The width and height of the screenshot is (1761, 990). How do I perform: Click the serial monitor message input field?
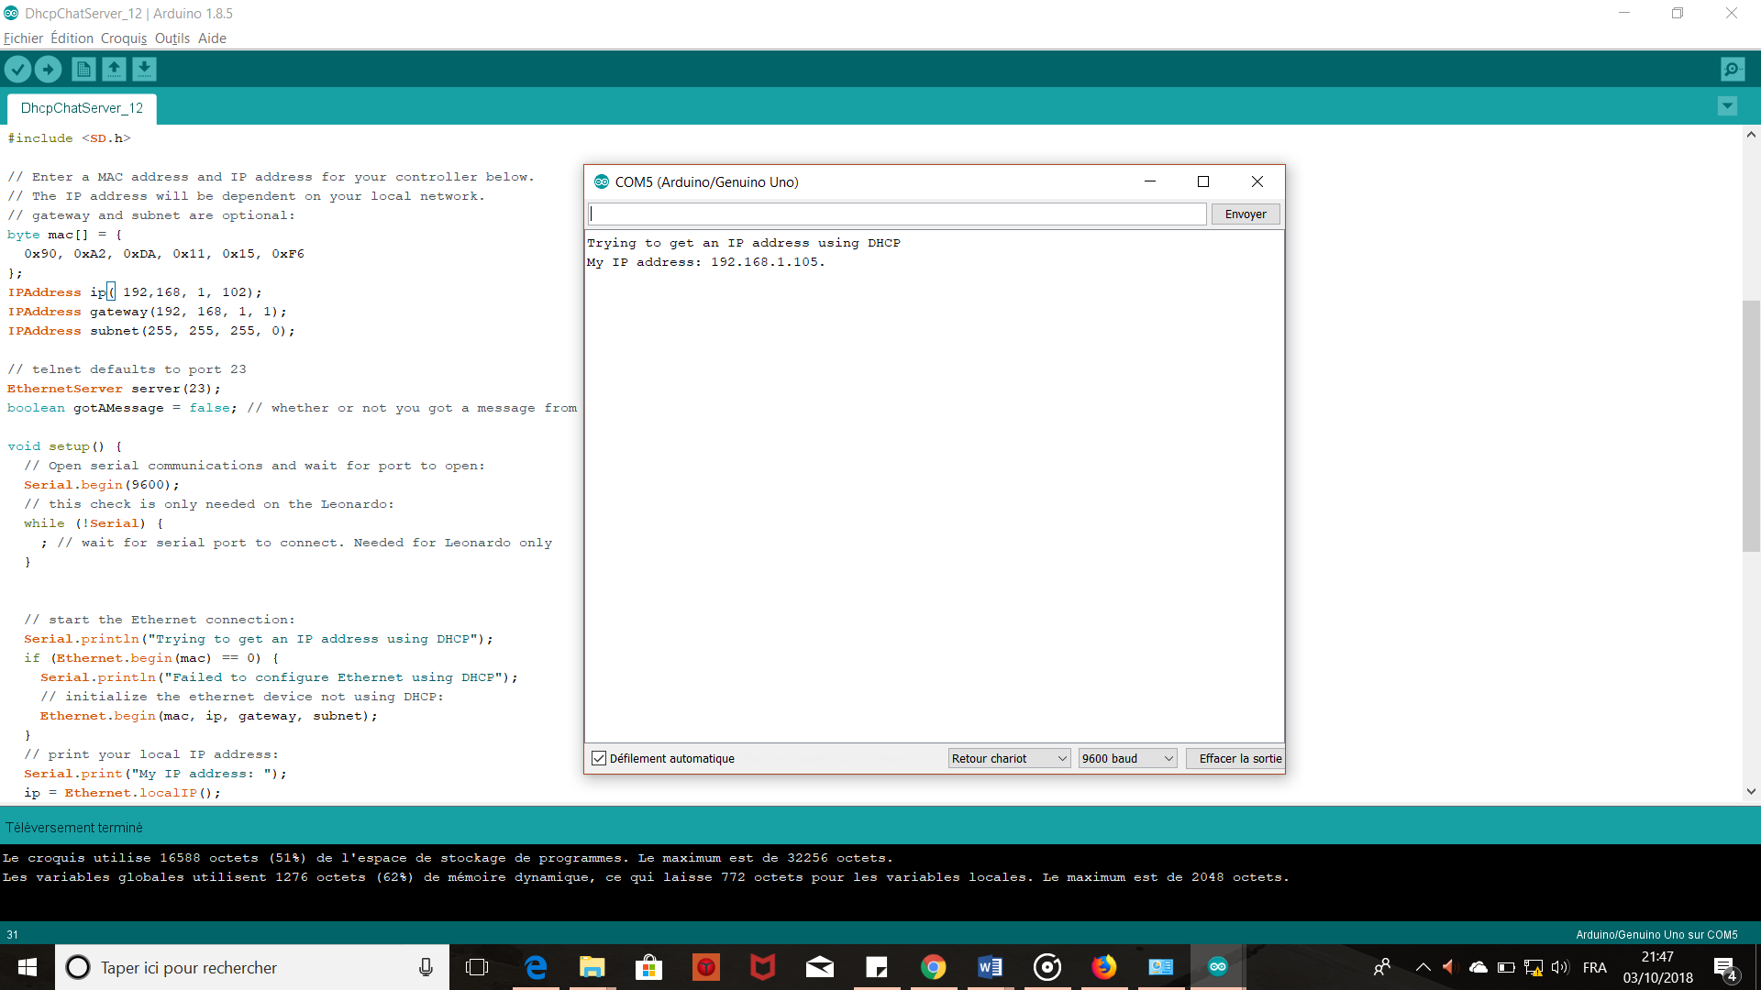tap(897, 214)
